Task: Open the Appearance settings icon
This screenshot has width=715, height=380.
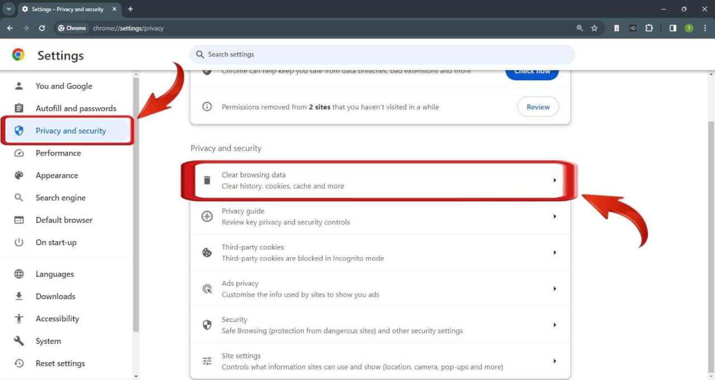Action: 20,175
